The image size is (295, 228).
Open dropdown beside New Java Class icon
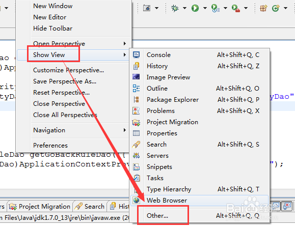(x=286, y=8)
